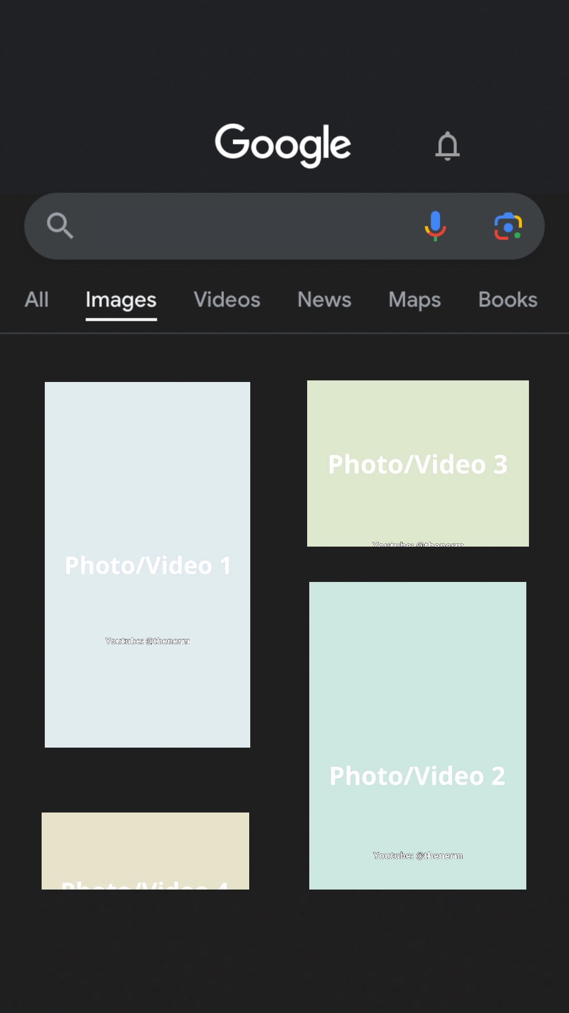The height and width of the screenshot is (1013, 569).
Task: Click the clipped Youtube credit in Photo/Video 3
Action: (x=418, y=543)
